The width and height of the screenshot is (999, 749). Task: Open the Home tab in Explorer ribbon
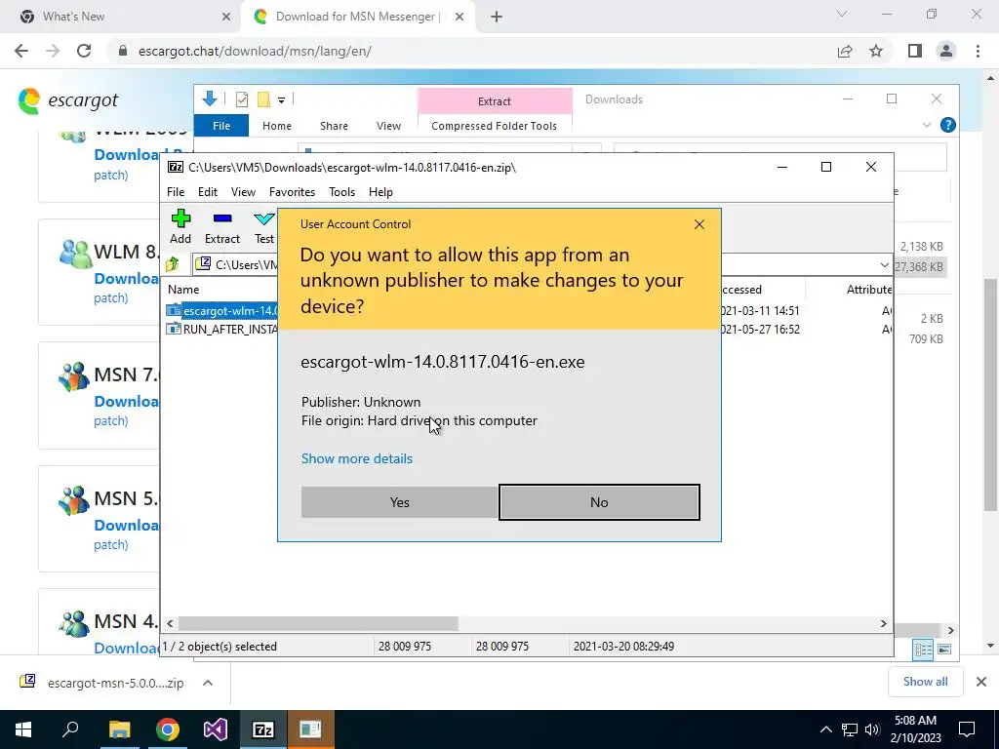[276, 126]
